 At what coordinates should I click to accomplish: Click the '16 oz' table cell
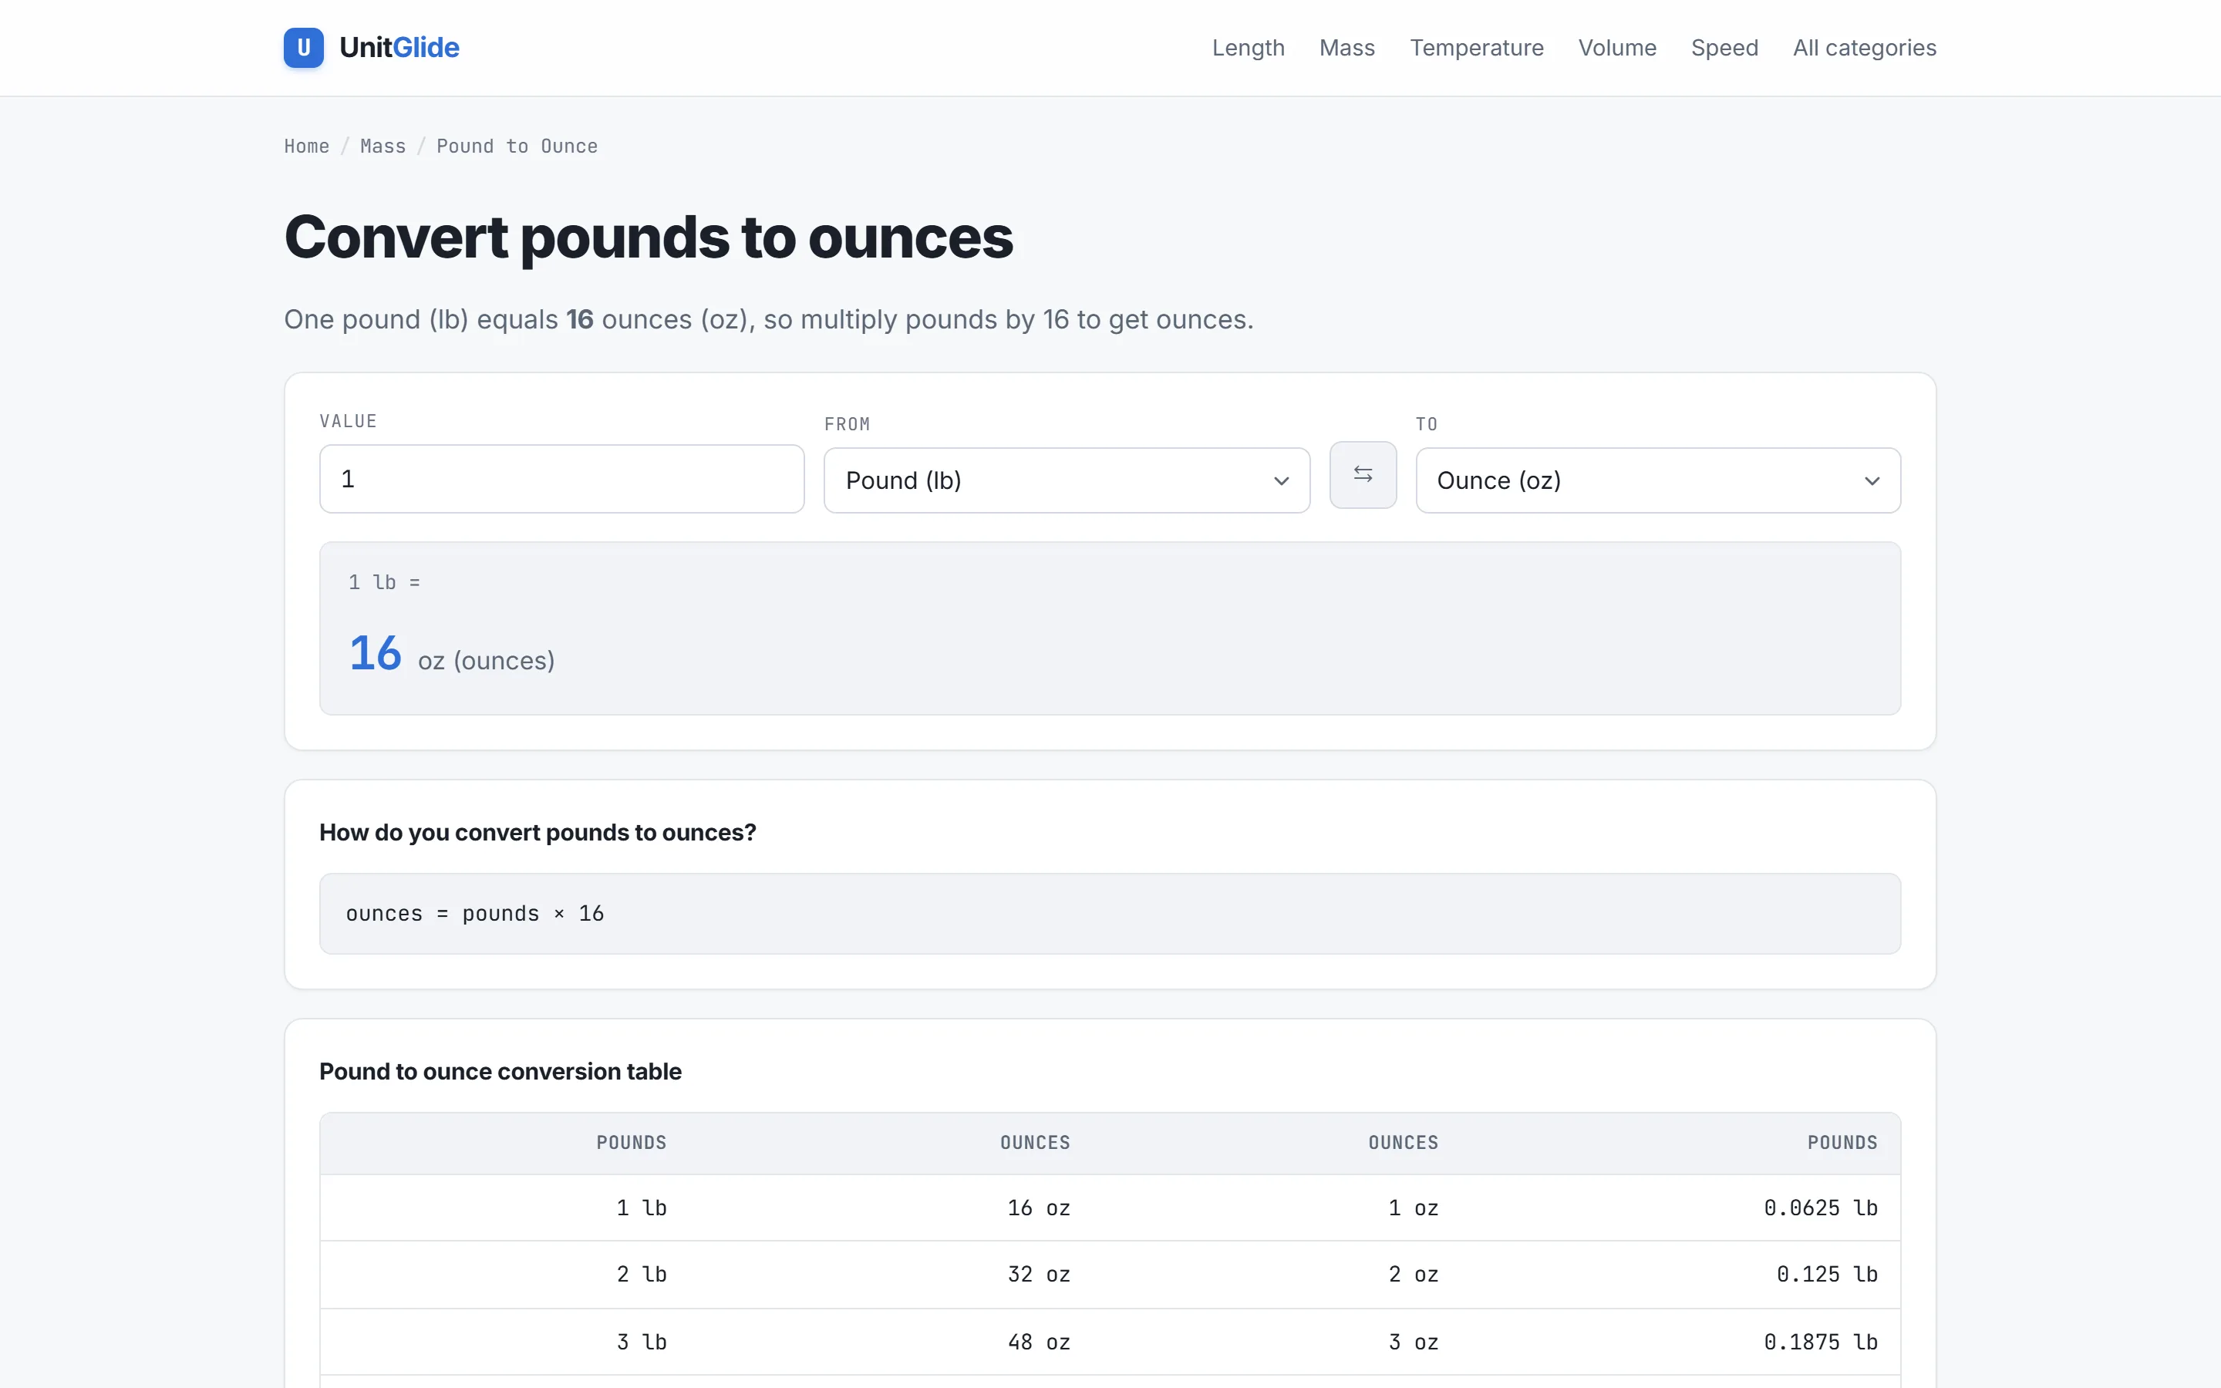coord(1039,1208)
